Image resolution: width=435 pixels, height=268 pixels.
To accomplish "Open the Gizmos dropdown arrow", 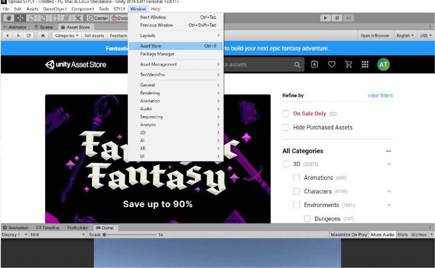I will click(432, 235).
